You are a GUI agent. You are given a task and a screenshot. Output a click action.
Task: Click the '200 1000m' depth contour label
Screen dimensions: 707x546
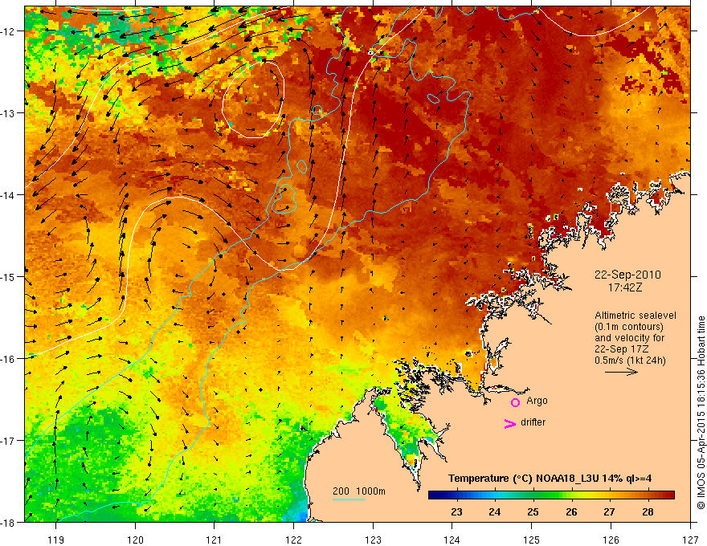359,491
